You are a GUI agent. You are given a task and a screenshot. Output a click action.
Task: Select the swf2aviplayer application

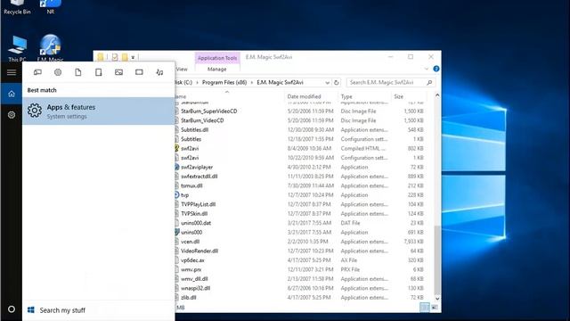[x=197, y=167]
